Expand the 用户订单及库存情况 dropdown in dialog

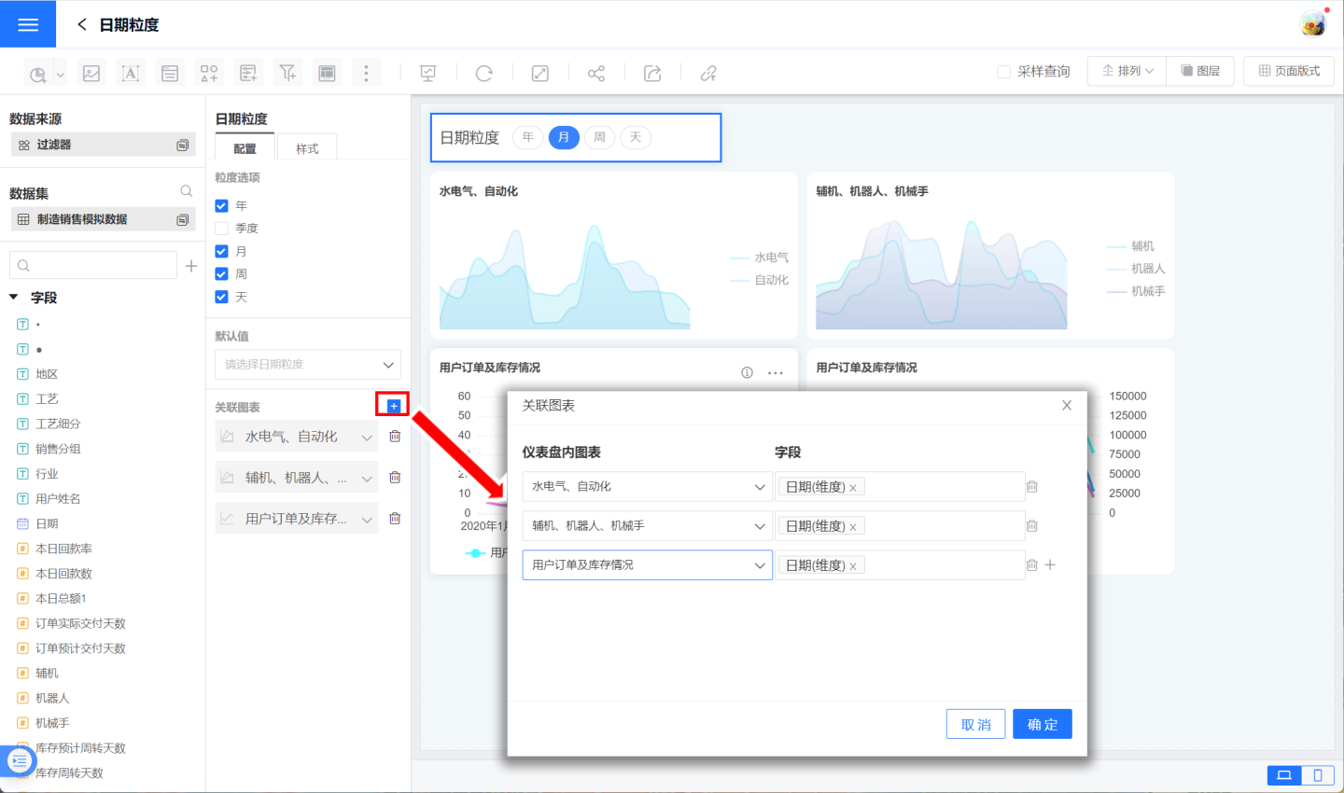tap(647, 565)
